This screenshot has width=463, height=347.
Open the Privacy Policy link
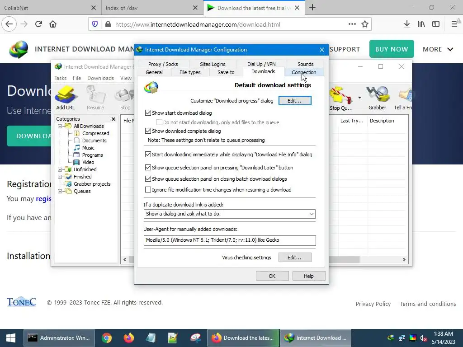373,304
